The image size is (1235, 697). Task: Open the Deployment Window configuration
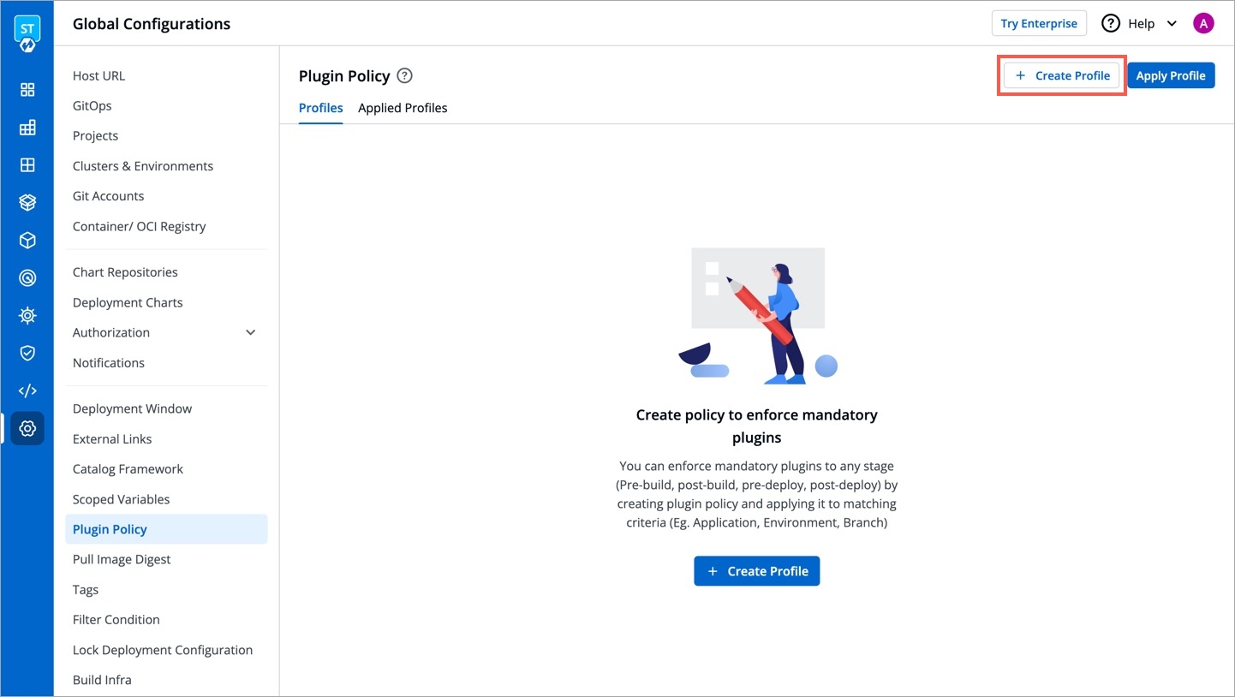click(133, 408)
